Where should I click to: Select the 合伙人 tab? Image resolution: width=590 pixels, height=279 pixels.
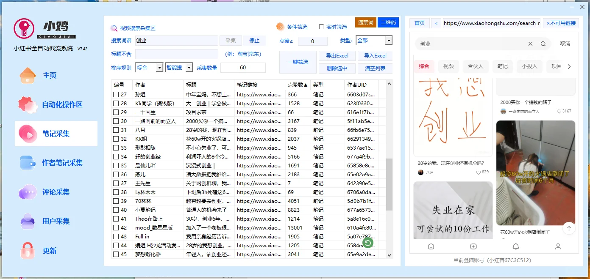(x=476, y=66)
